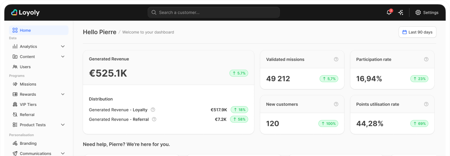Click the Participation rate help icon

click(426, 59)
